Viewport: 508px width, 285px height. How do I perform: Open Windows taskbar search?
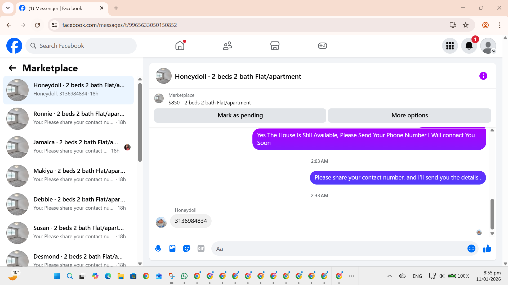[70, 276]
